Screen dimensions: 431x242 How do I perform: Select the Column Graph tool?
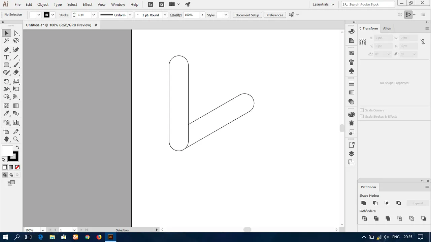coord(16,122)
